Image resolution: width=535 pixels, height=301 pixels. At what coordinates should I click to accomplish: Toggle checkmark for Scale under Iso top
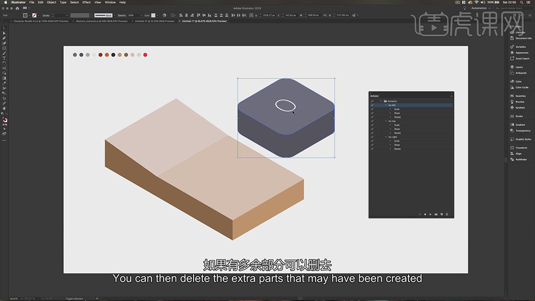[x=372, y=125]
